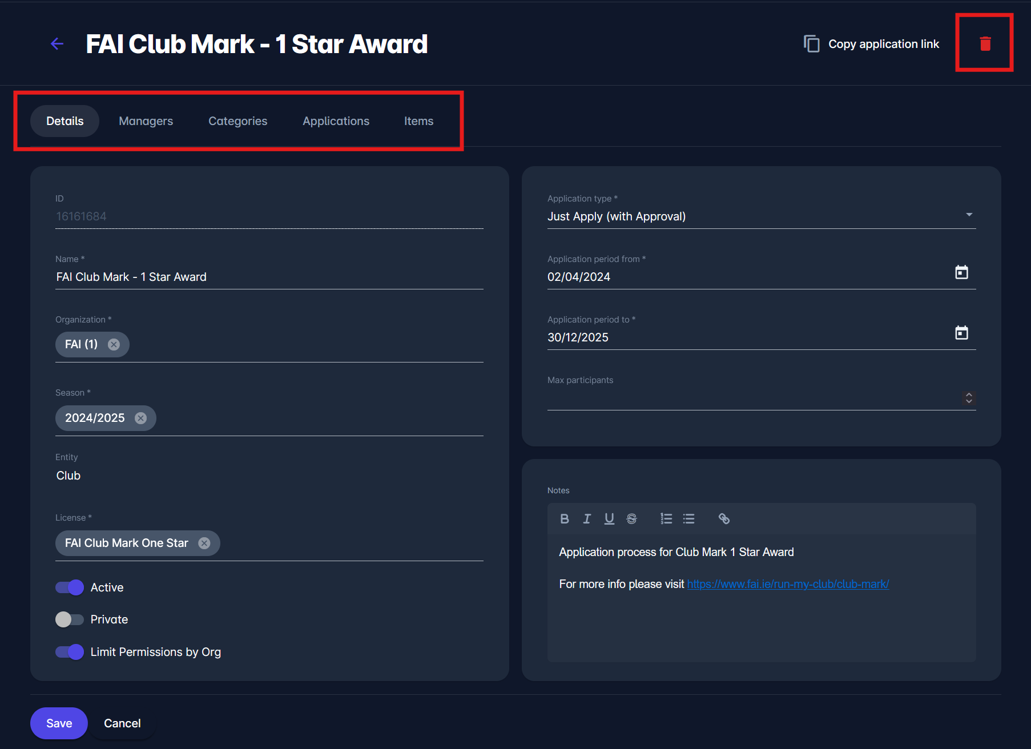This screenshot has width=1031, height=749.
Task: Expand the Application type dropdown
Action: (x=969, y=215)
